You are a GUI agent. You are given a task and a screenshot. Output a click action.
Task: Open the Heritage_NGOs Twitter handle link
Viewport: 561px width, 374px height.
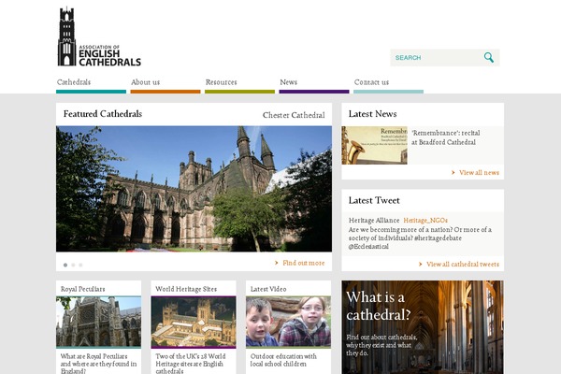click(x=425, y=220)
